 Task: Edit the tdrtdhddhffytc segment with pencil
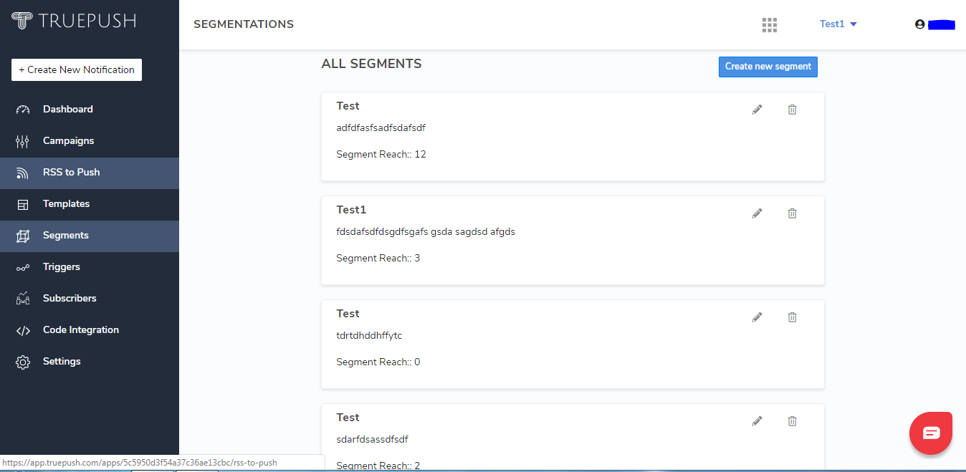pos(757,317)
